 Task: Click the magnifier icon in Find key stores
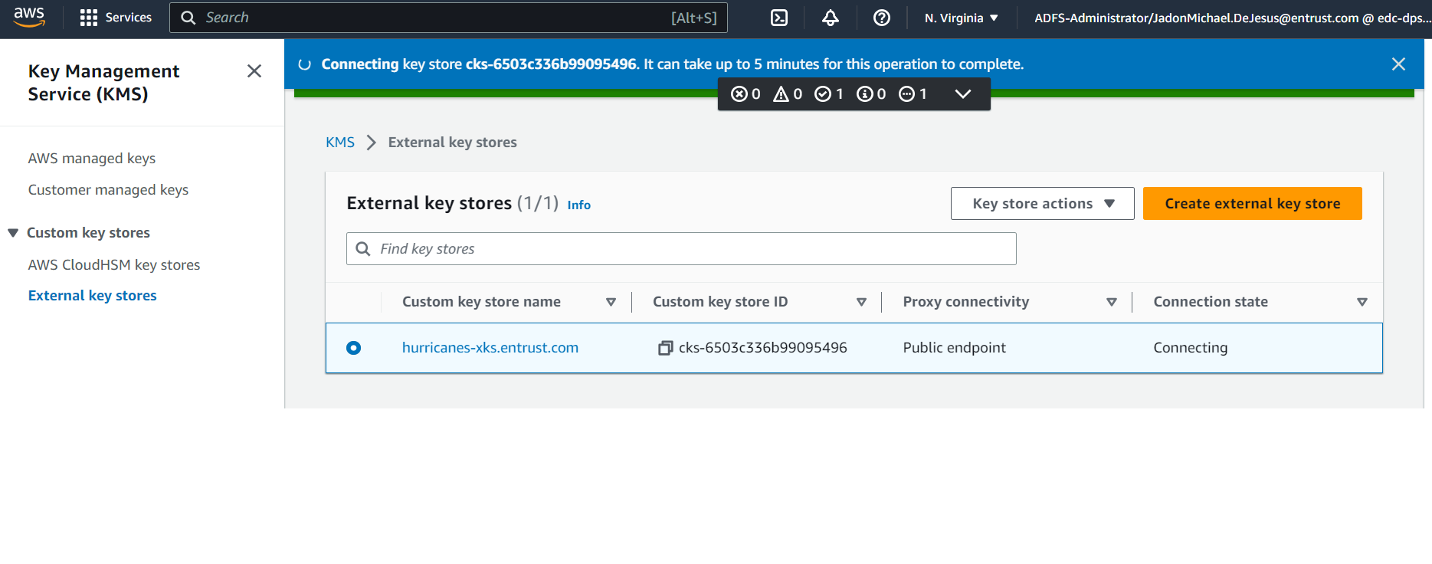click(363, 249)
